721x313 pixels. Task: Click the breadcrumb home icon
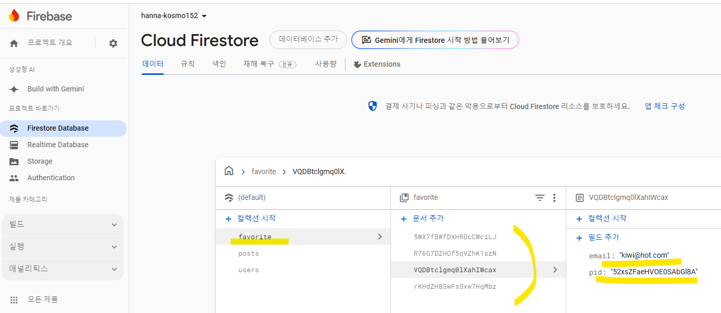coord(229,171)
